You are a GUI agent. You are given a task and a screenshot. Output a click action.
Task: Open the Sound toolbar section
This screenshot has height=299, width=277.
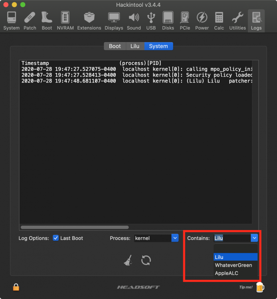pyautogui.click(x=134, y=21)
